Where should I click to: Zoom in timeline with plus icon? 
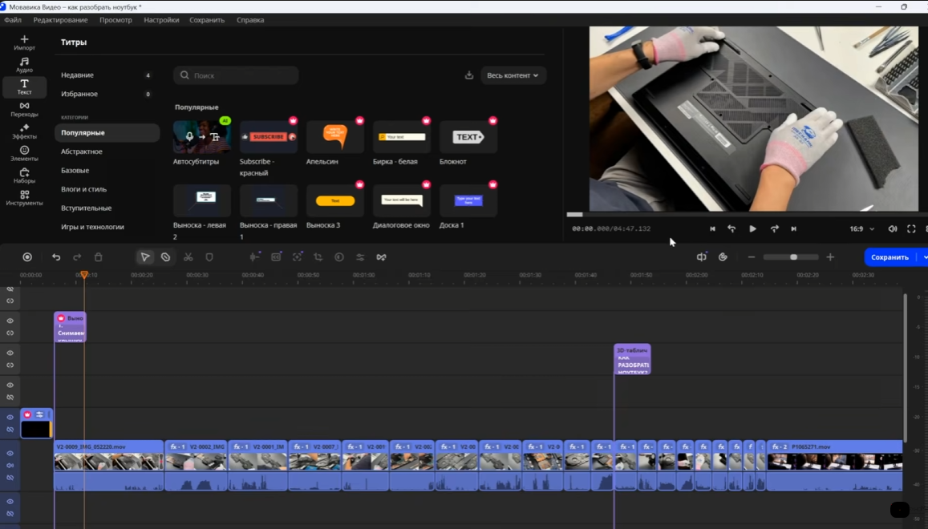[x=830, y=257]
